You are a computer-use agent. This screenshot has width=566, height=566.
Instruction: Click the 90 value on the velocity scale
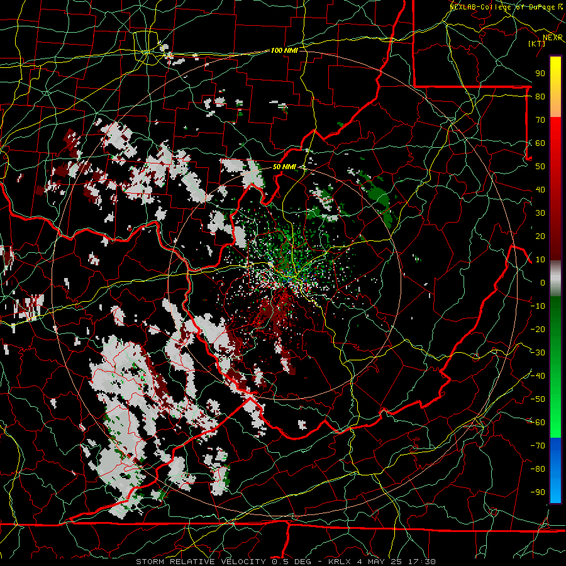point(540,74)
